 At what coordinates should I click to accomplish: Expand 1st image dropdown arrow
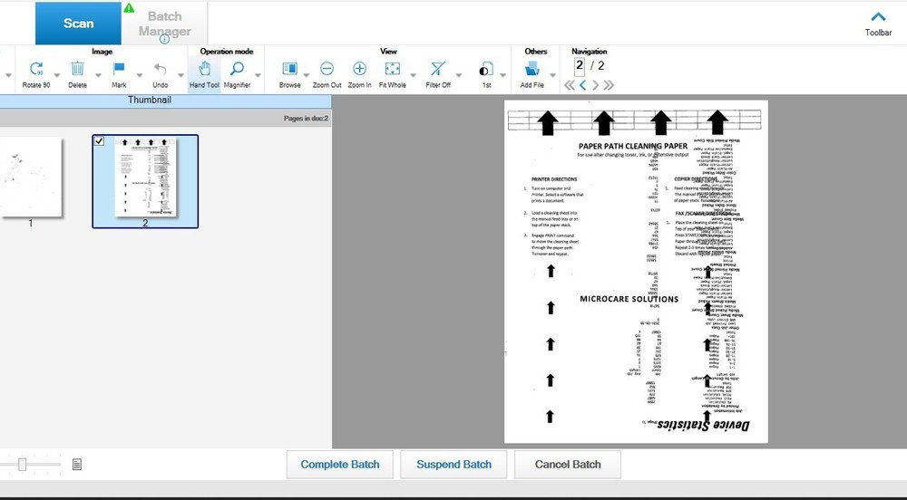coord(502,76)
